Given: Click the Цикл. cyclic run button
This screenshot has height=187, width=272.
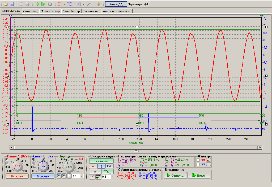Looking at the screenshot, I should tap(199, 176).
